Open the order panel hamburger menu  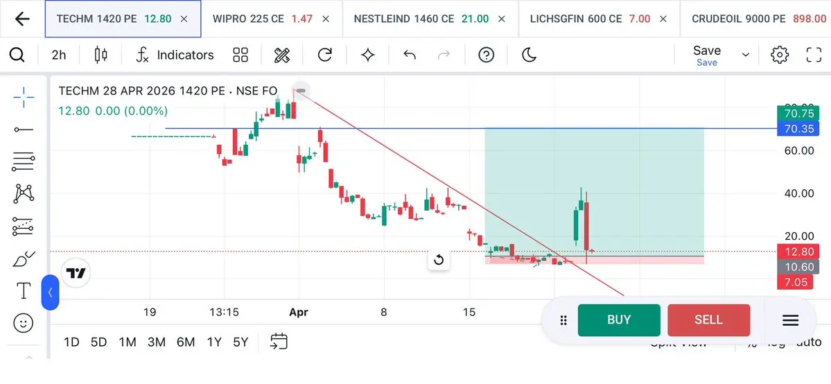790,320
